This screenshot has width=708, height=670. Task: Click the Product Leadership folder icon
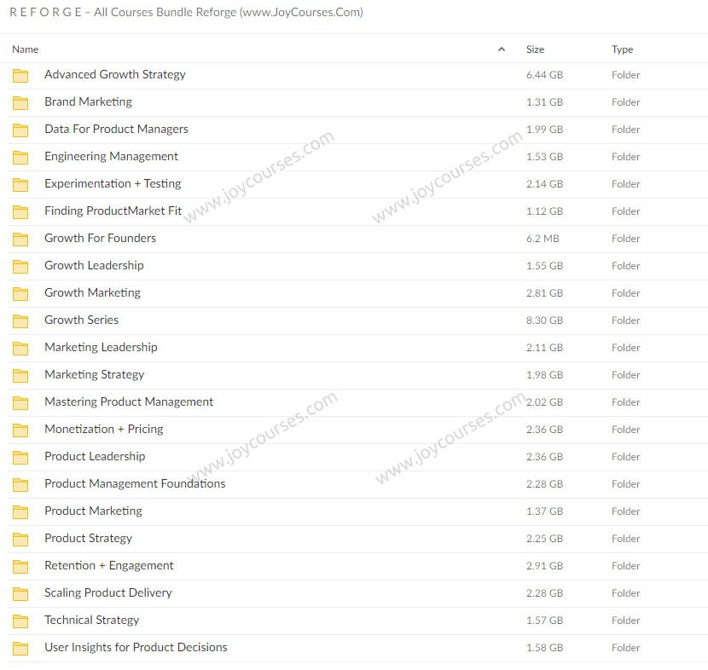pyautogui.click(x=20, y=457)
